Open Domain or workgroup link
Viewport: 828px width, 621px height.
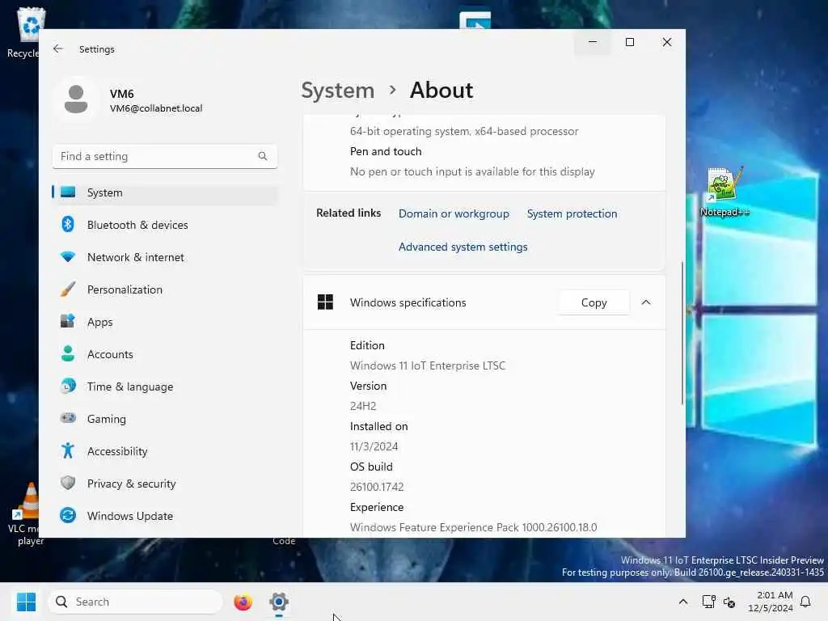point(454,213)
